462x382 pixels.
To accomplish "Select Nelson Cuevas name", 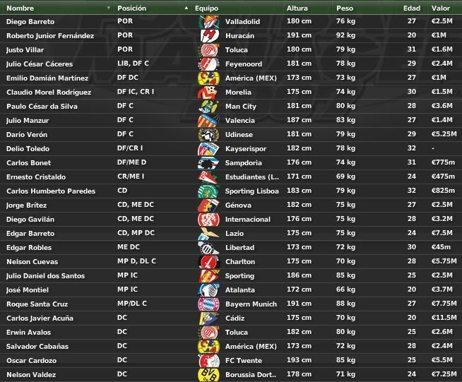I will coord(32,262).
